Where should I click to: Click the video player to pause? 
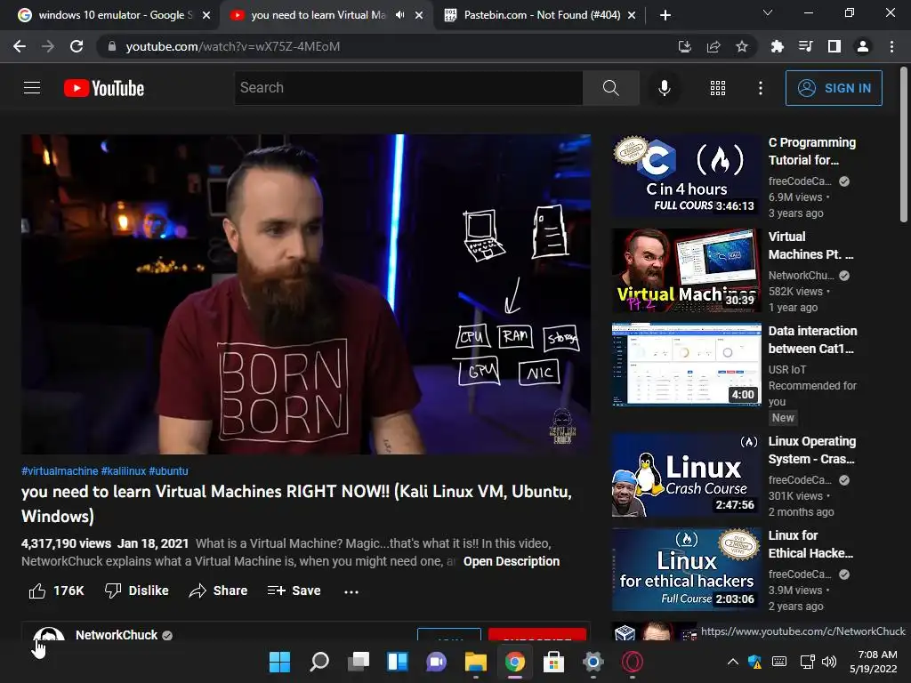pos(306,293)
